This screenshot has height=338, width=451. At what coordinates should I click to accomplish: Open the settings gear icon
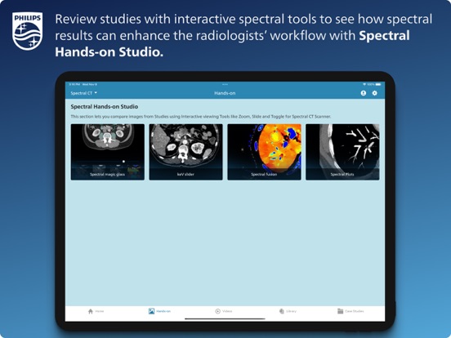(374, 93)
